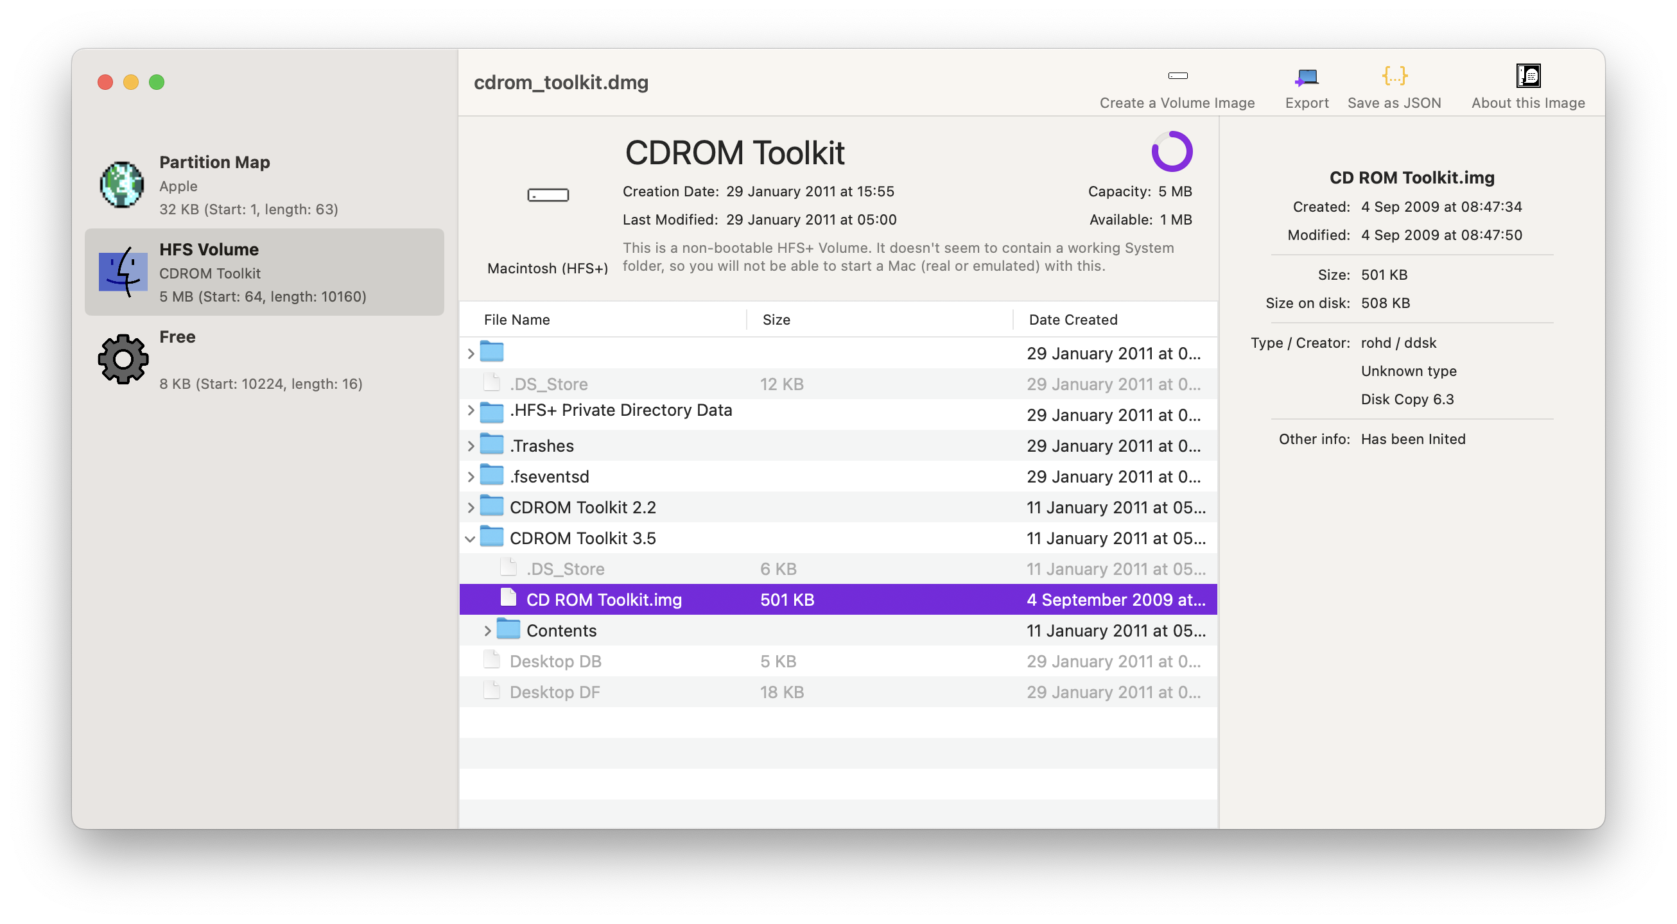Click the Save as JSON label

click(x=1394, y=103)
